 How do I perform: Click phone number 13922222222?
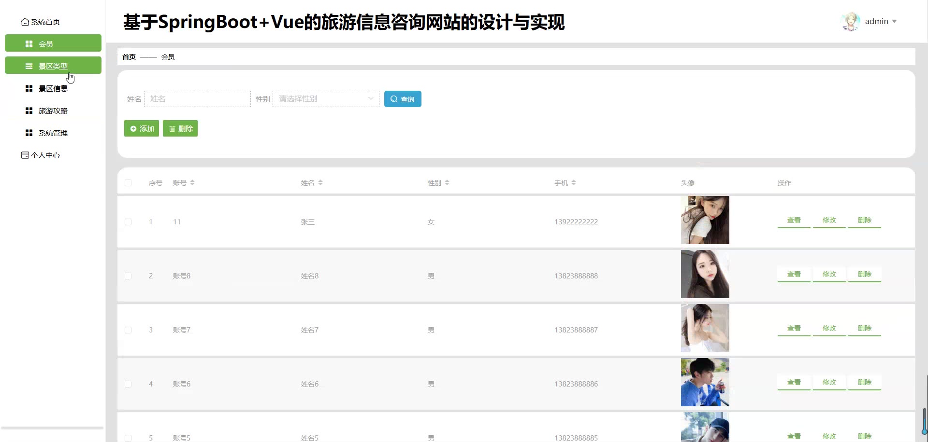tap(576, 222)
